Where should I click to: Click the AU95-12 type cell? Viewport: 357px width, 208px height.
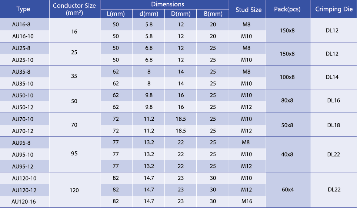tap(24, 166)
